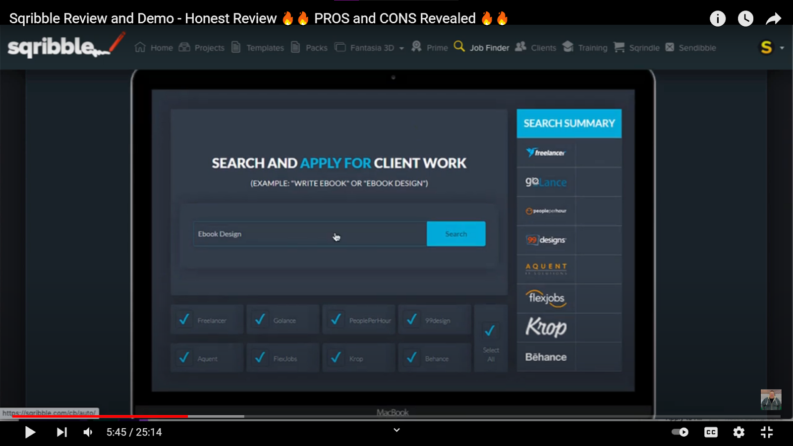Seek on the video progress bar
Screen dimensions: 793x446
[396, 416]
